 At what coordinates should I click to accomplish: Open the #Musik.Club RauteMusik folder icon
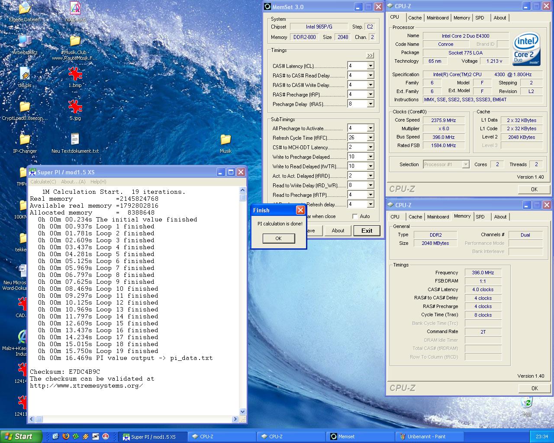coord(75,41)
